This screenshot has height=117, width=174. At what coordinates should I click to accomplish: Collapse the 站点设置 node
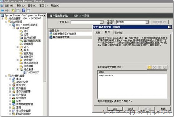[x=14, y=28]
